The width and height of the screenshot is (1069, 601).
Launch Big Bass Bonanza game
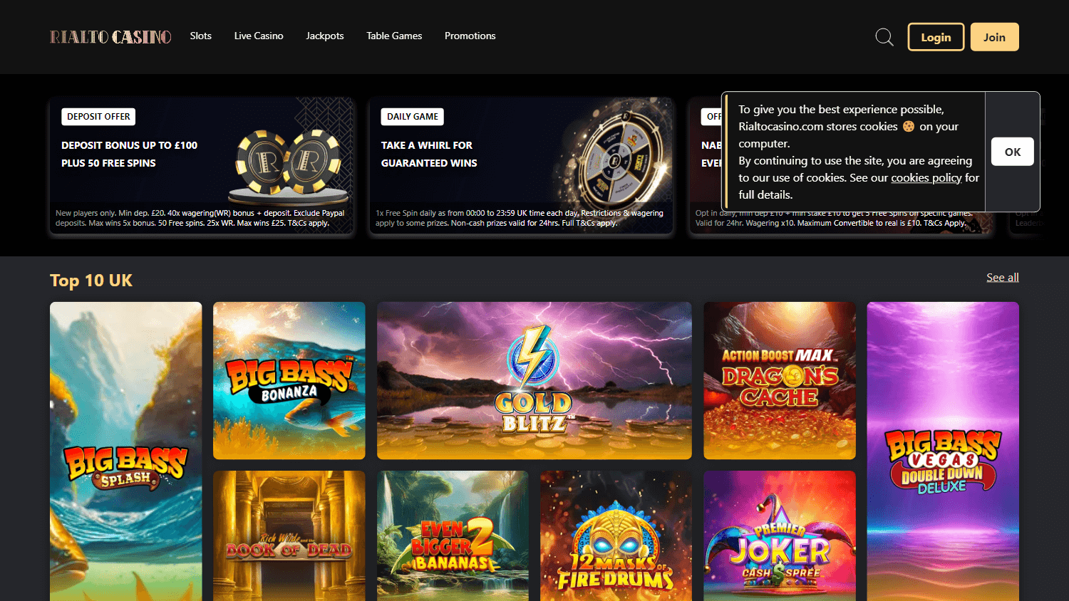tap(289, 380)
